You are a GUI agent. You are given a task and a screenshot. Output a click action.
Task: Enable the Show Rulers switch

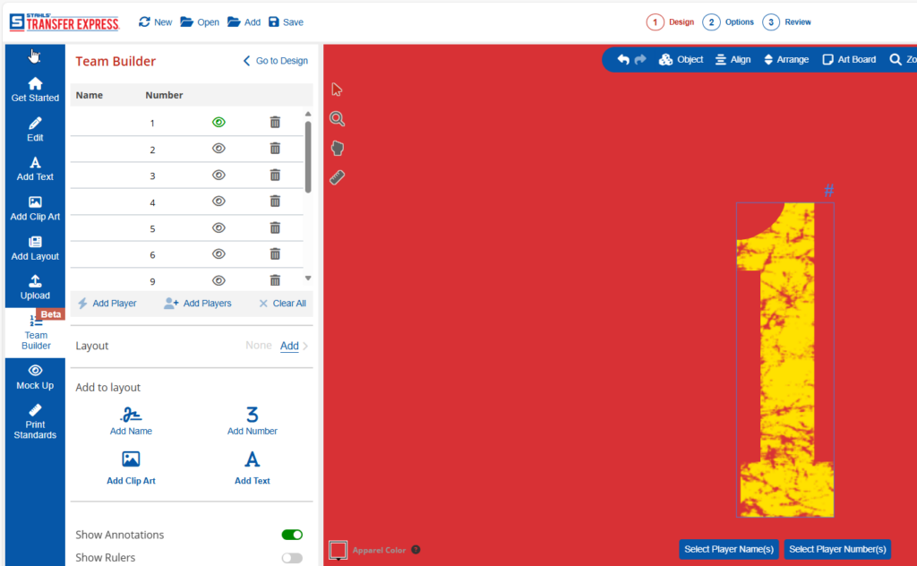pos(292,558)
